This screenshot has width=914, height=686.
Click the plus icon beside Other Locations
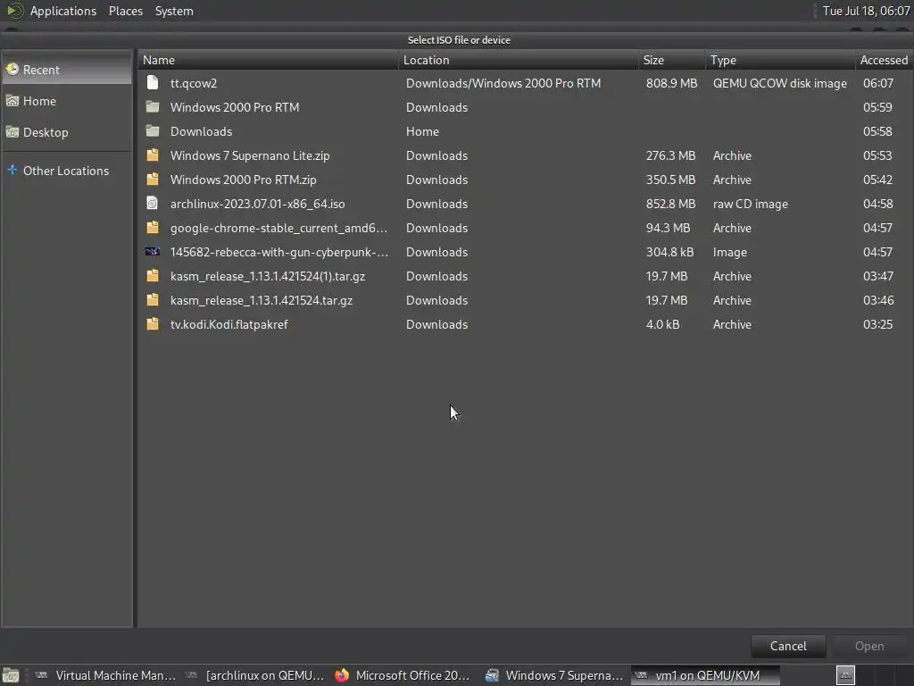point(12,170)
